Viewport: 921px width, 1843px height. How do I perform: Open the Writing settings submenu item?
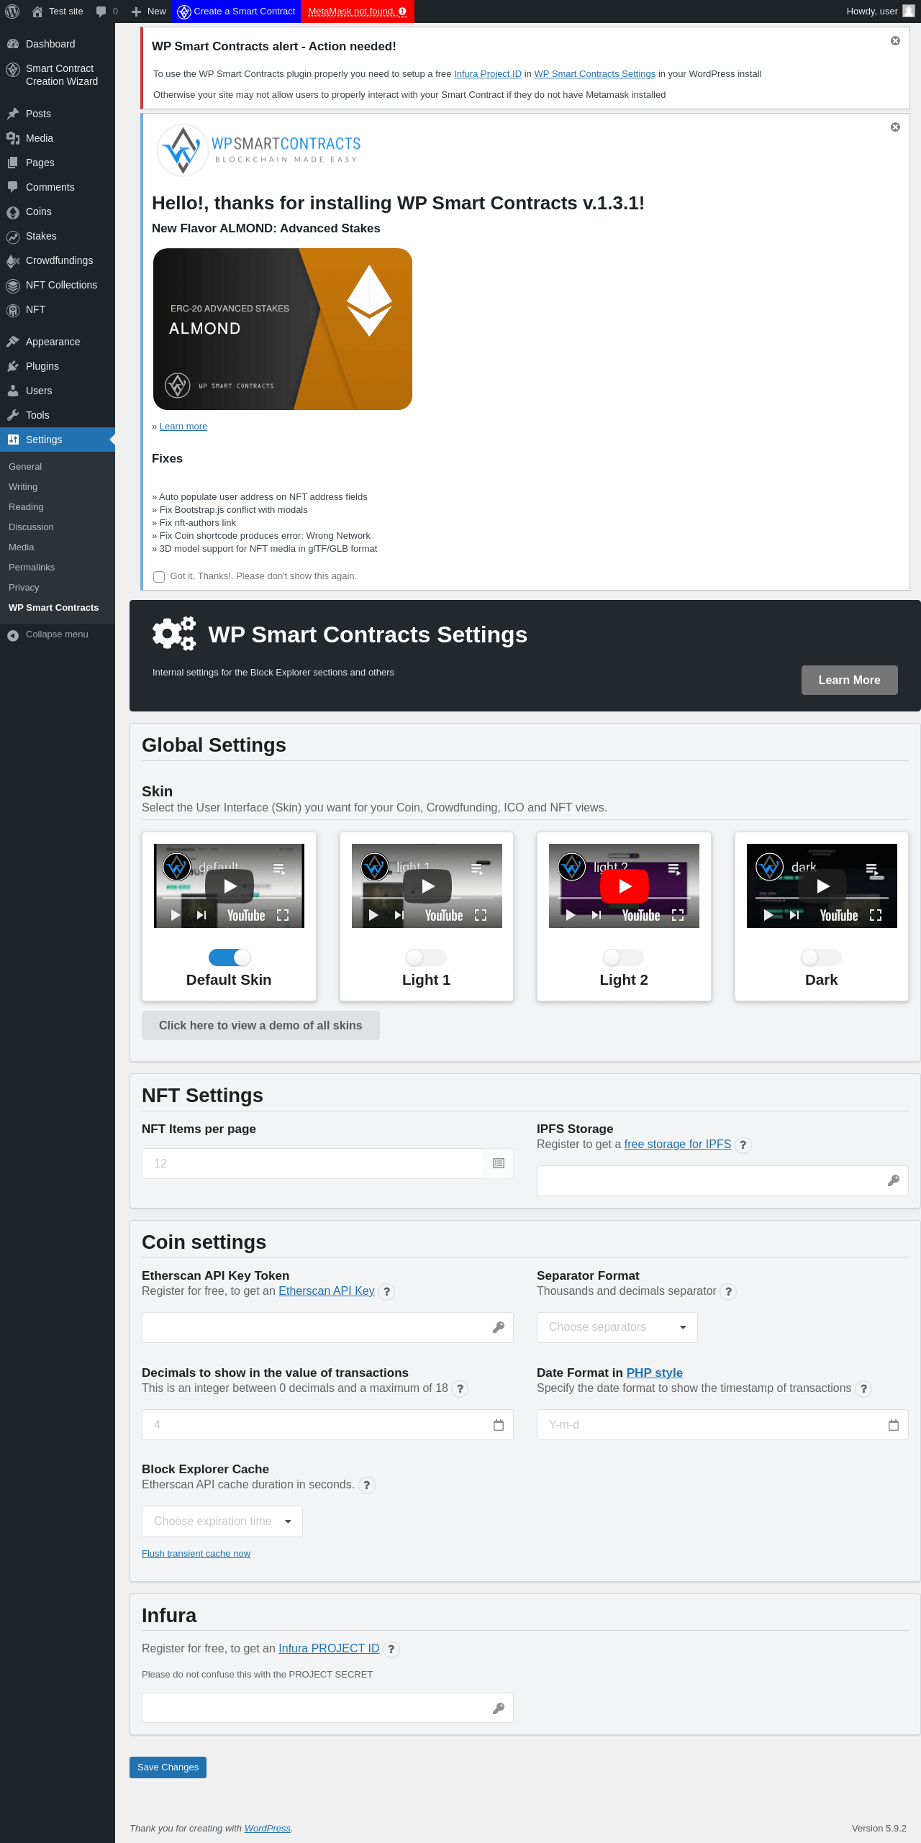(x=23, y=487)
